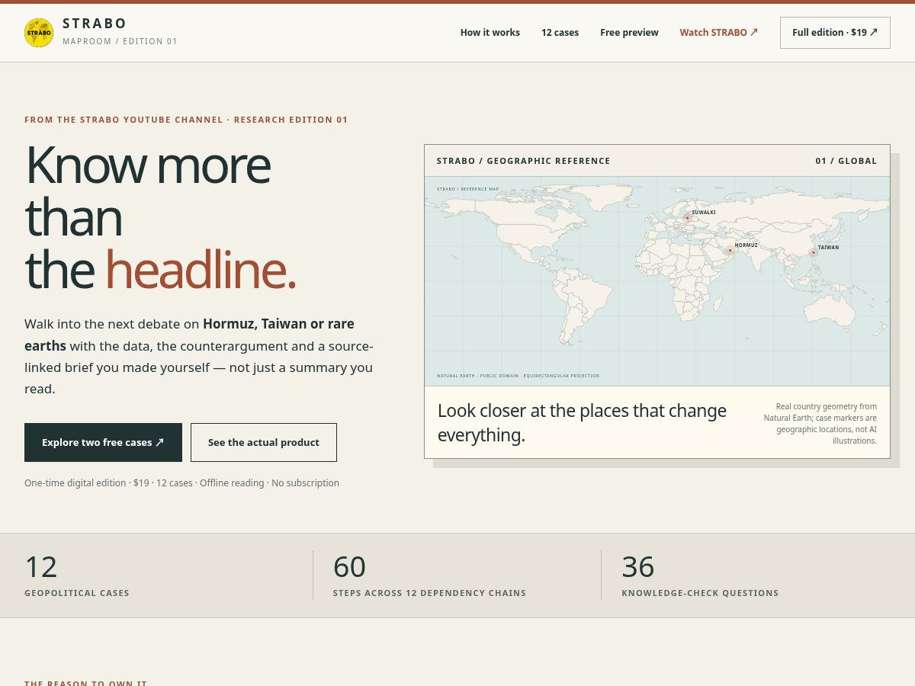Select the Hormuz marker on the map

click(730, 250)
